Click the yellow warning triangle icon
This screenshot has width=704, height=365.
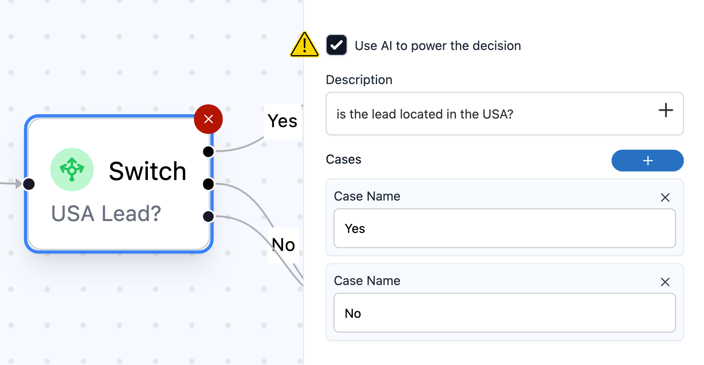coord(304,45)
